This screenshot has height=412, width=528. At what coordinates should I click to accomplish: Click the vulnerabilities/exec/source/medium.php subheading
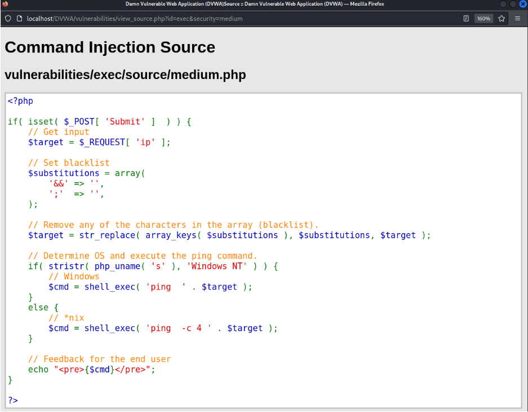tap(125, 74)
